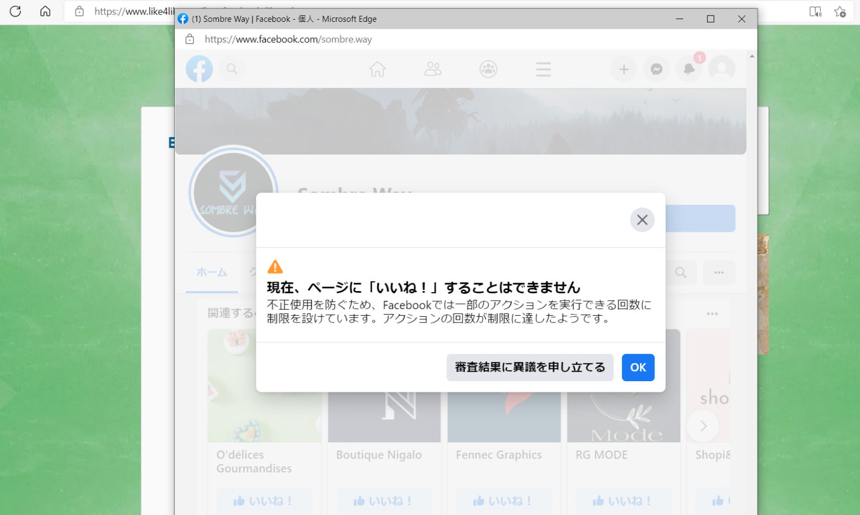Click the page search magnifier near the cover
The width and height of the screenshot is (860, 515).
681,273
